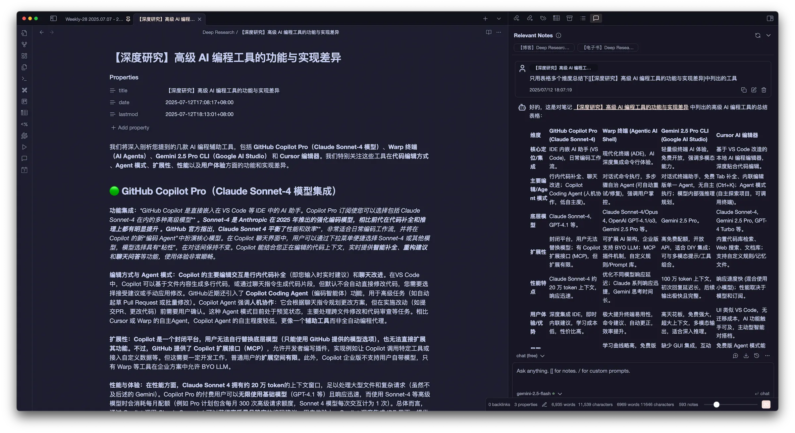Click the copy-documents ribbon icon
The height and width of the screenshot is (433, 795).
point(24,67)
